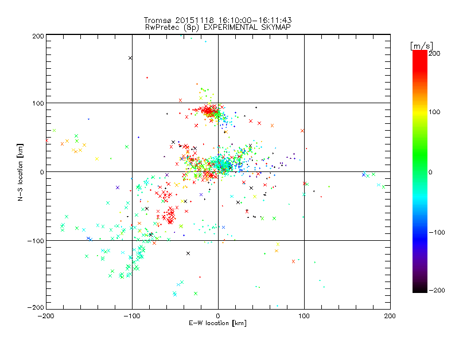Click the y-axis tick label '100'
The image size is (459, 344).
pos(38,103)
